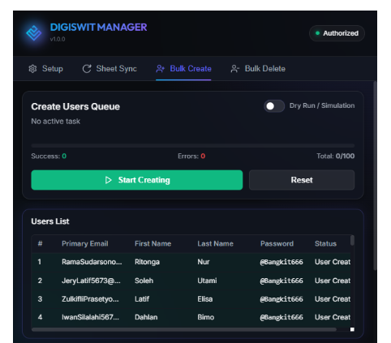The height and width of the screenshot is (343, 391).
Task: Switch to the Sheet Sync tab
Action: point(110,69)
